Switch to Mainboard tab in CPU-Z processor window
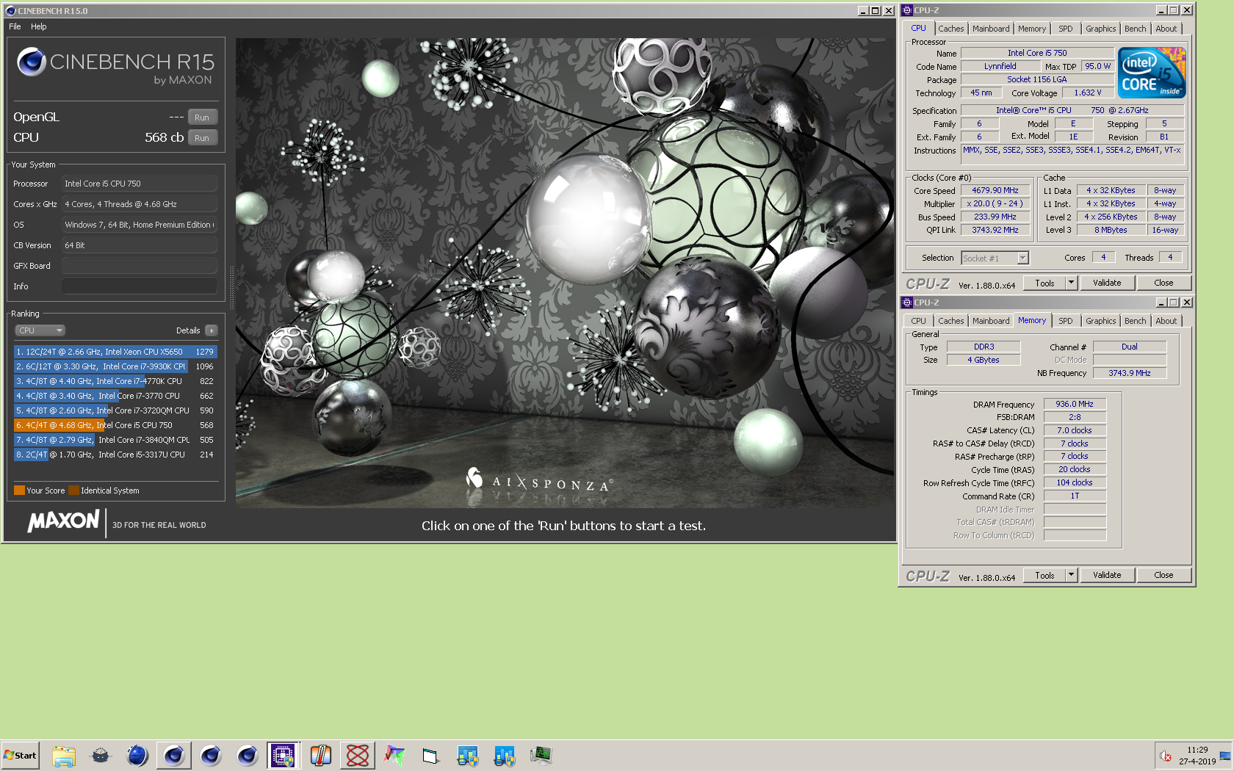Screen dimensions: 1234x771 [991, 29]
